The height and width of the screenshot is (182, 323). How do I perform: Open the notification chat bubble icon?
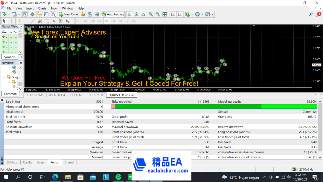318,14
